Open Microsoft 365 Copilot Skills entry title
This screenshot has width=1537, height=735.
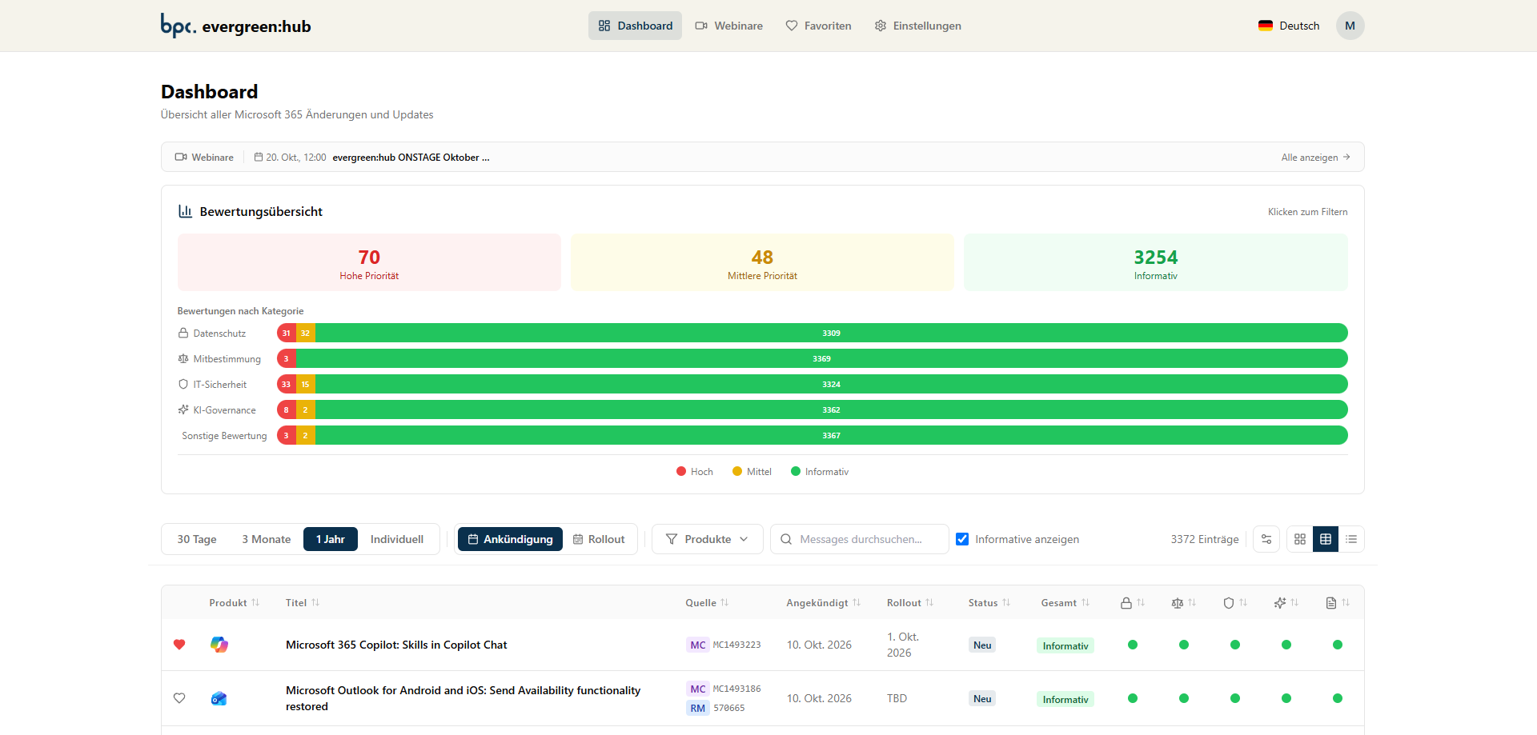396,645
